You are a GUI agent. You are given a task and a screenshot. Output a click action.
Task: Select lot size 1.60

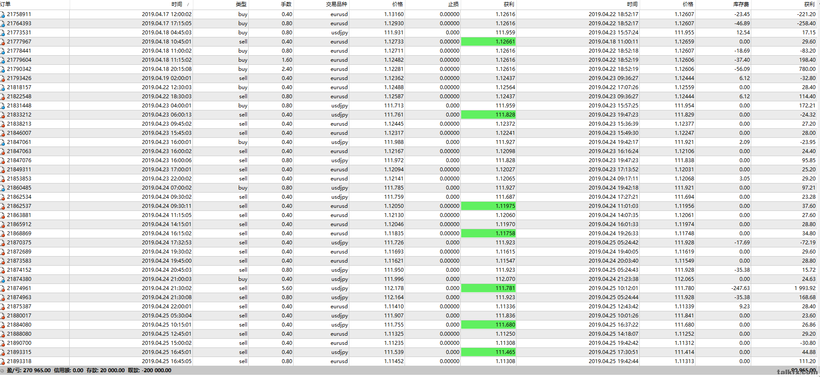click(x=287, y=60)
